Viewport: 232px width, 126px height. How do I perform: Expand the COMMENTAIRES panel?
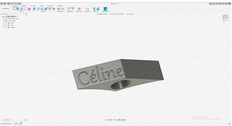tap(26, 120)
